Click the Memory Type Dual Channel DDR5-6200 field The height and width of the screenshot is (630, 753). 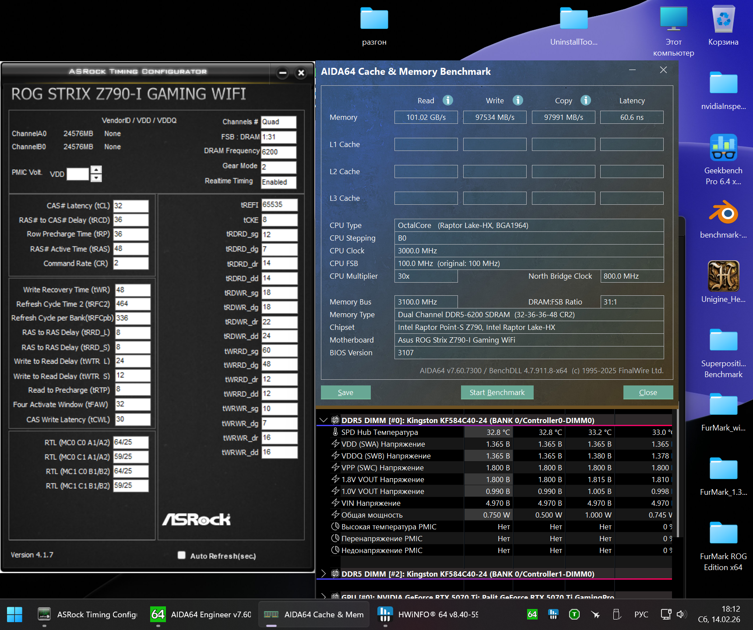point(529,315)
